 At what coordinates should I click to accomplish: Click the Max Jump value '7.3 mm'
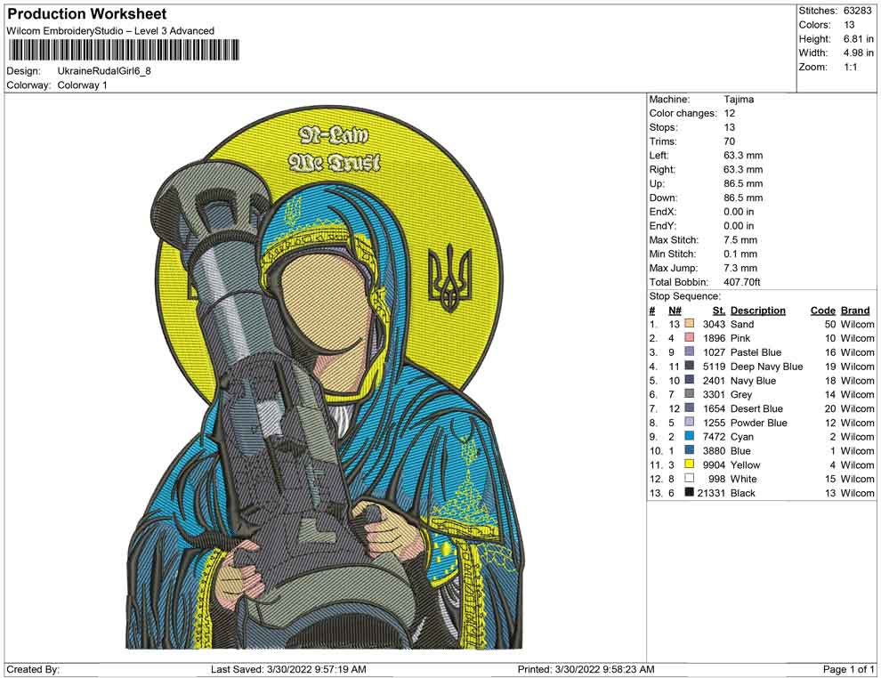[740, 268]
